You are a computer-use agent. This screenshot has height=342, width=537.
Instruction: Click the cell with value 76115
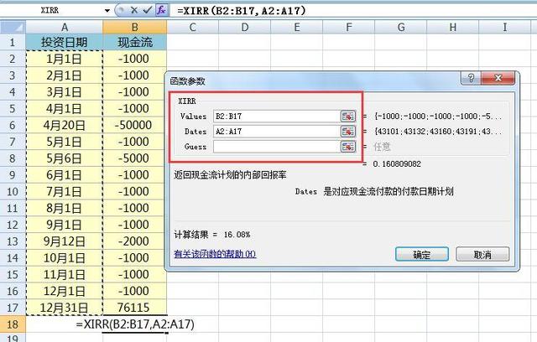134,308
